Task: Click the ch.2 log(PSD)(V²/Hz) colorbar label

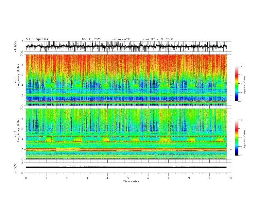Action: (x=245, y=139)
